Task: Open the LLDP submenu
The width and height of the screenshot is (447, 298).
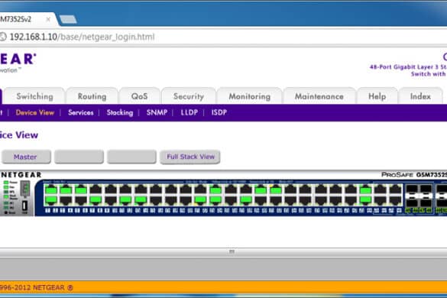Action: [189, 112]
